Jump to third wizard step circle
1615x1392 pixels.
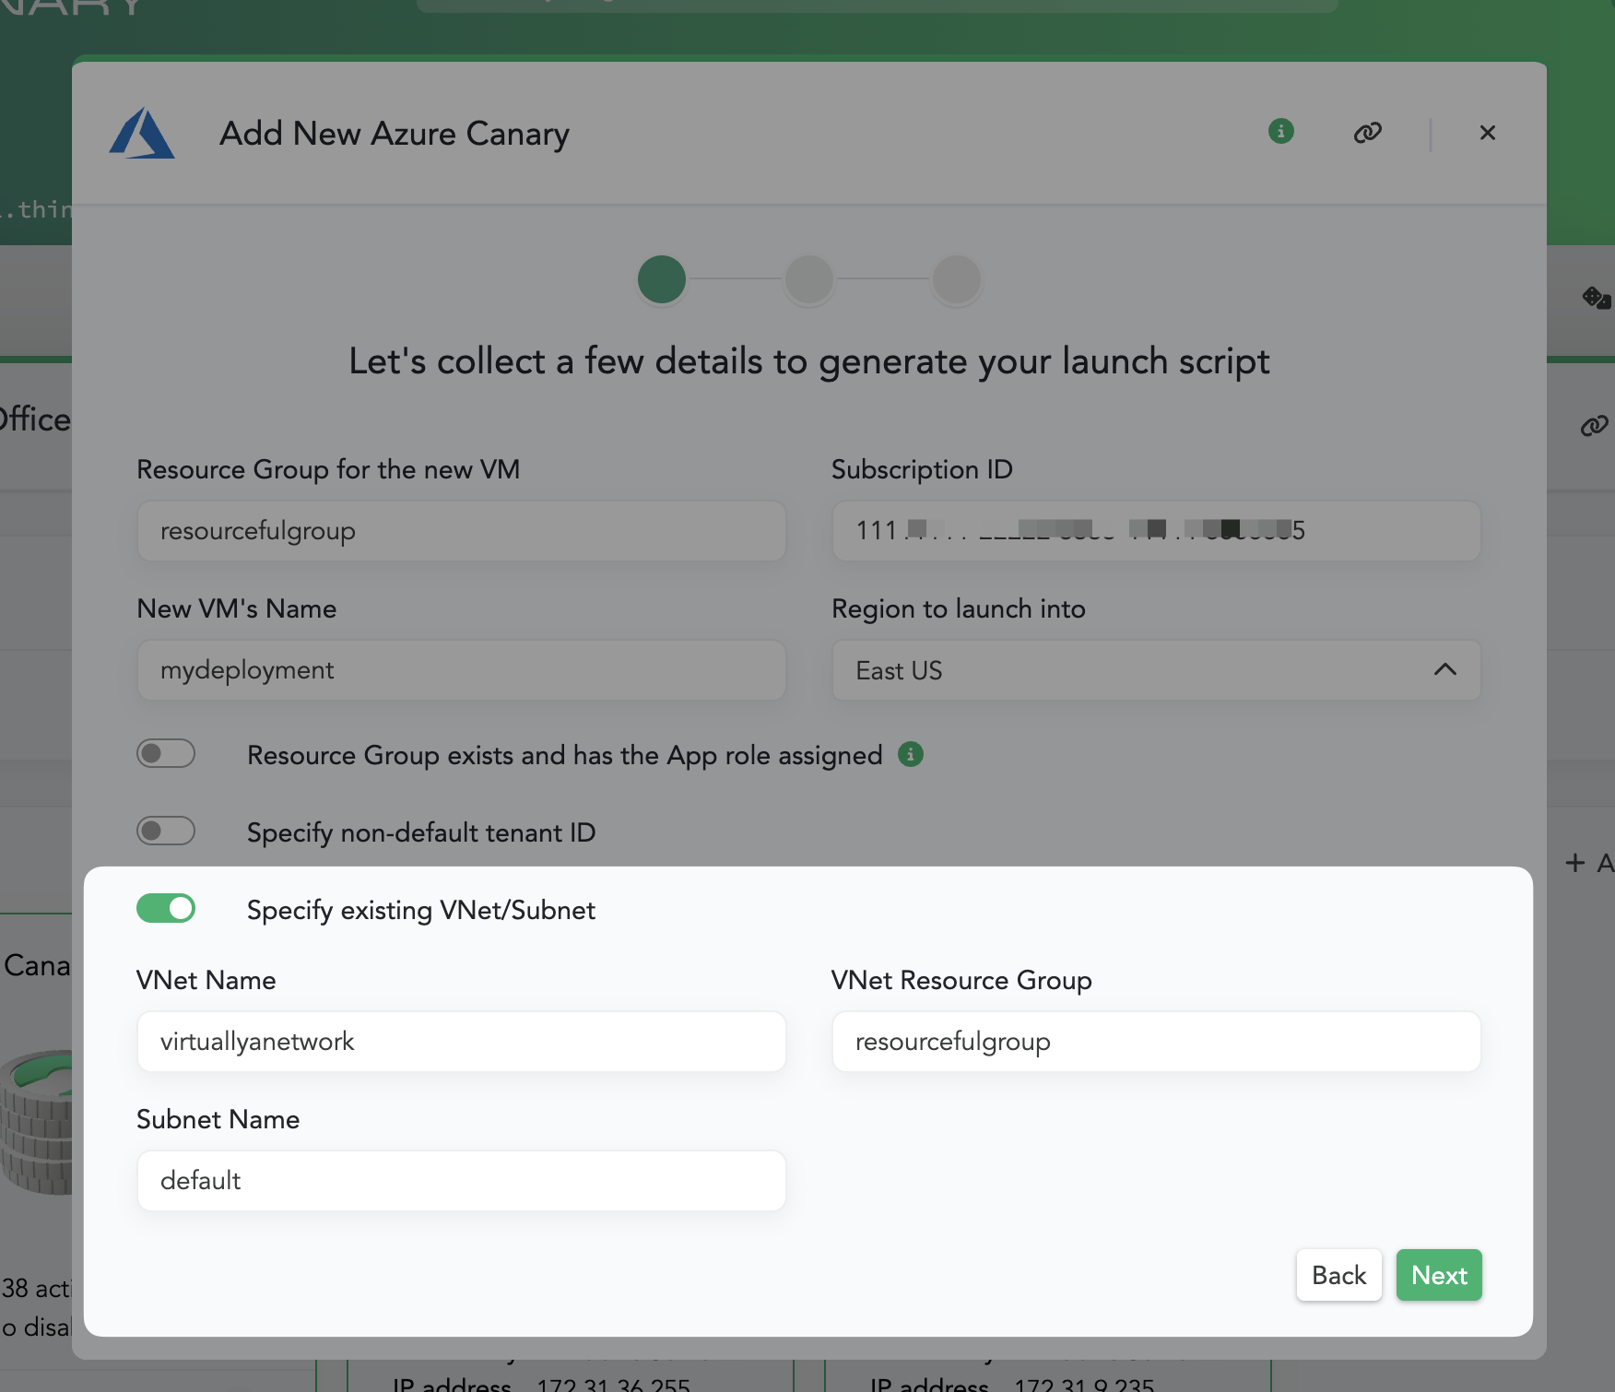click(x=956, y=279)
